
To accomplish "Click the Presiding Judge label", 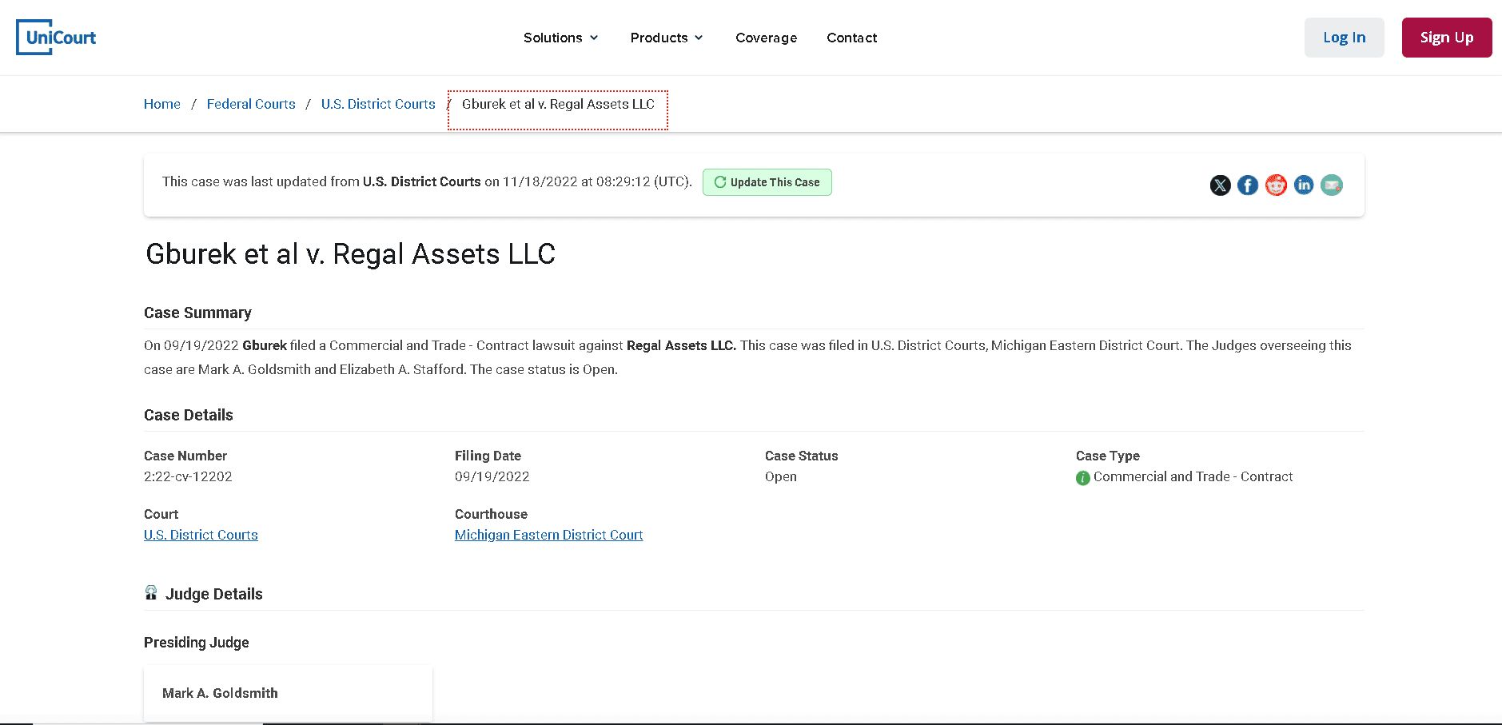I will point(197,643).
